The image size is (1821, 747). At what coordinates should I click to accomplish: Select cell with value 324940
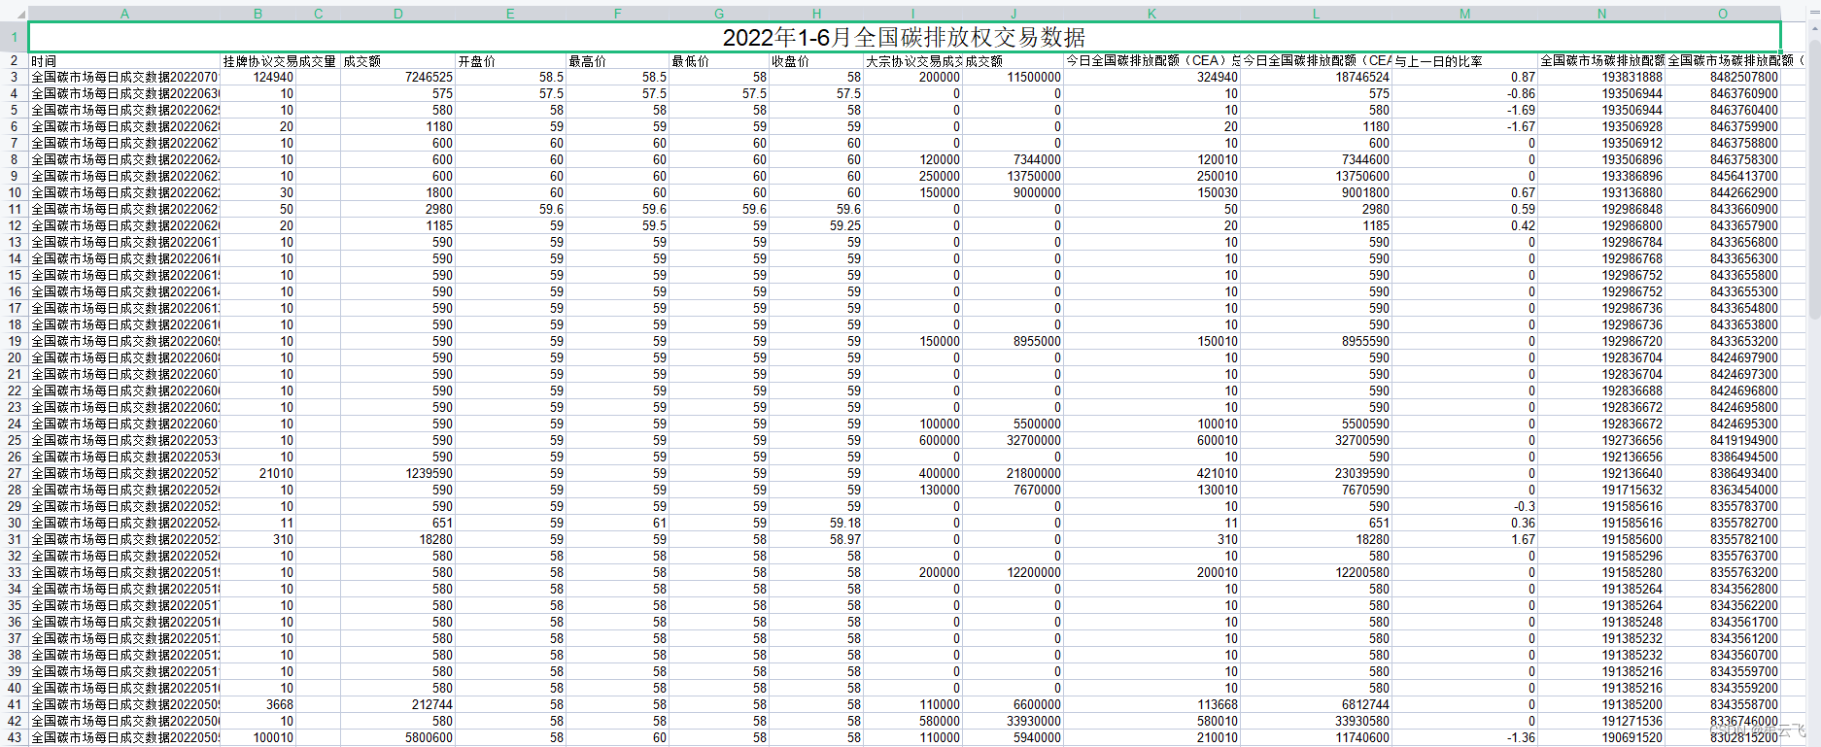(x=1151, y=77)
